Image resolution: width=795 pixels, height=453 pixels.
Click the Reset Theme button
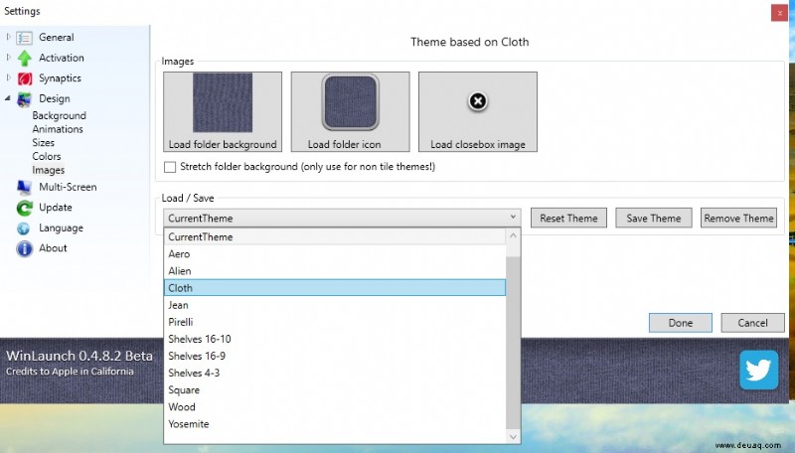568,218
